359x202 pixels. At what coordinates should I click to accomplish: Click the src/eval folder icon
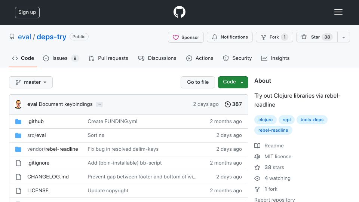pyautogui.click(x=18, y=135)
